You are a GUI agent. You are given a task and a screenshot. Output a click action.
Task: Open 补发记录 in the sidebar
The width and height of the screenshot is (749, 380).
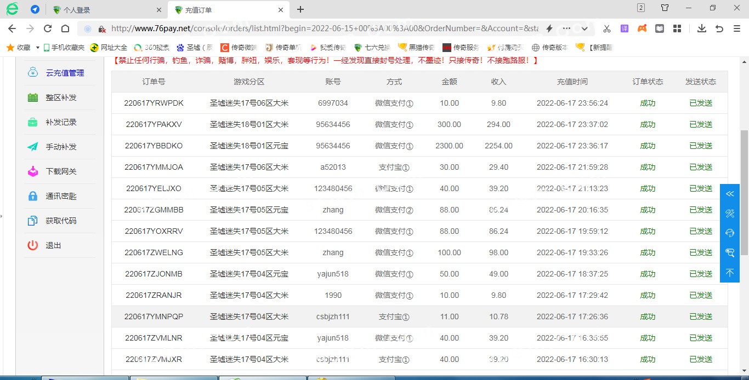[x=61, y=122]
